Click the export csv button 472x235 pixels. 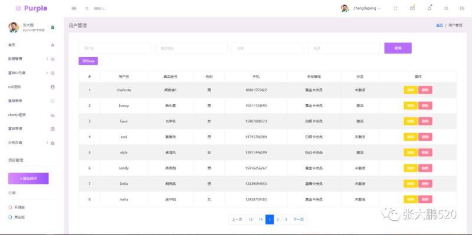click(x=88, y=61)
